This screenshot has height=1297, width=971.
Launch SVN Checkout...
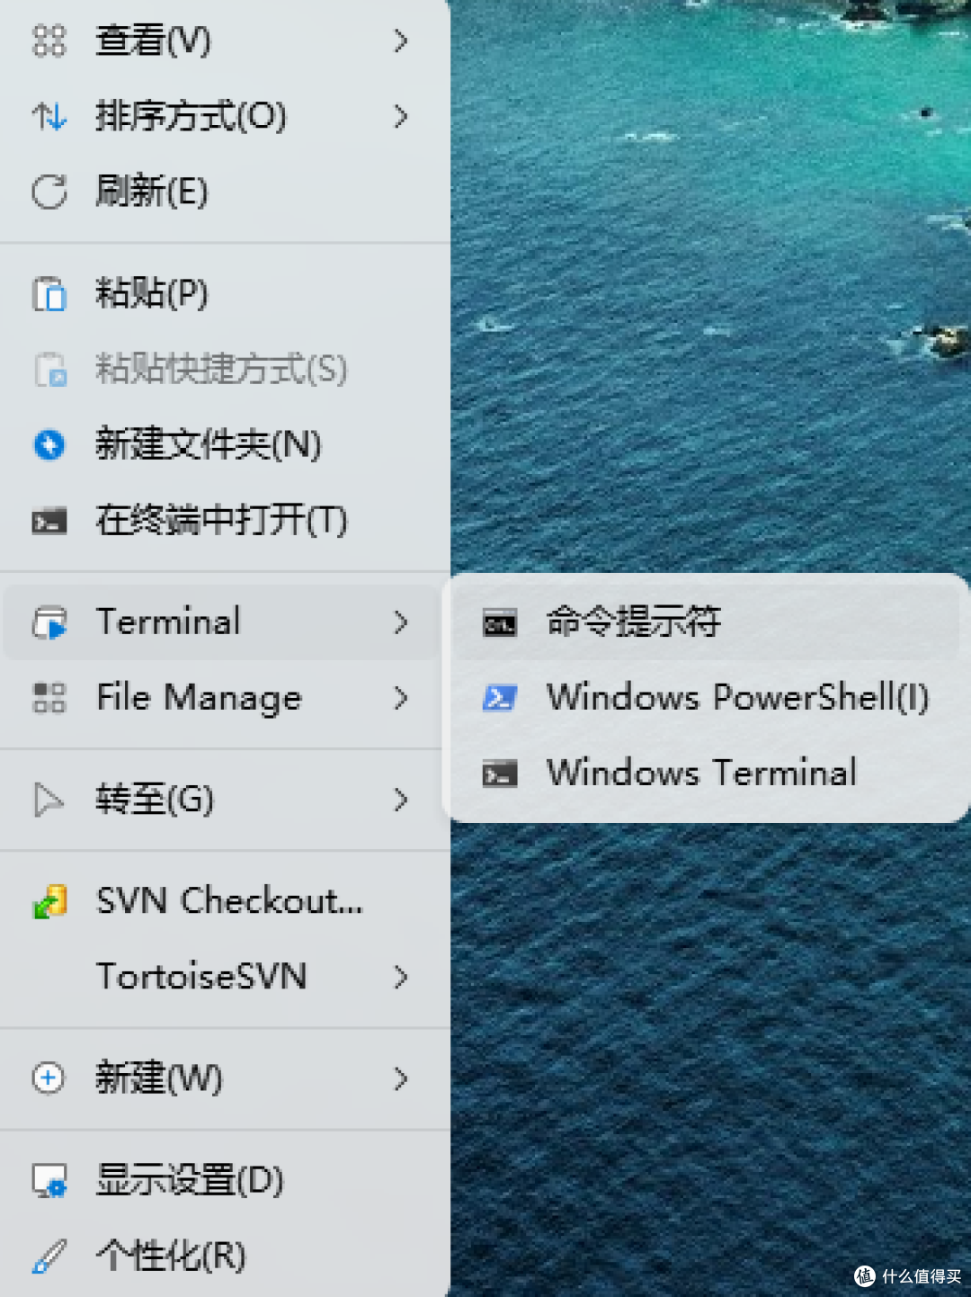(x=229, y=901)
